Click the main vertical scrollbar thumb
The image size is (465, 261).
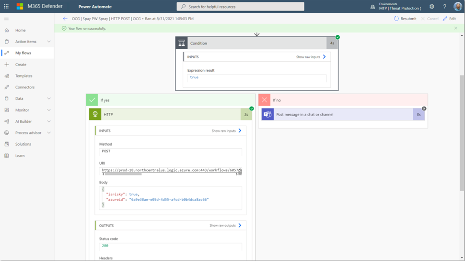pyautogui.click(x=462, y=133)
